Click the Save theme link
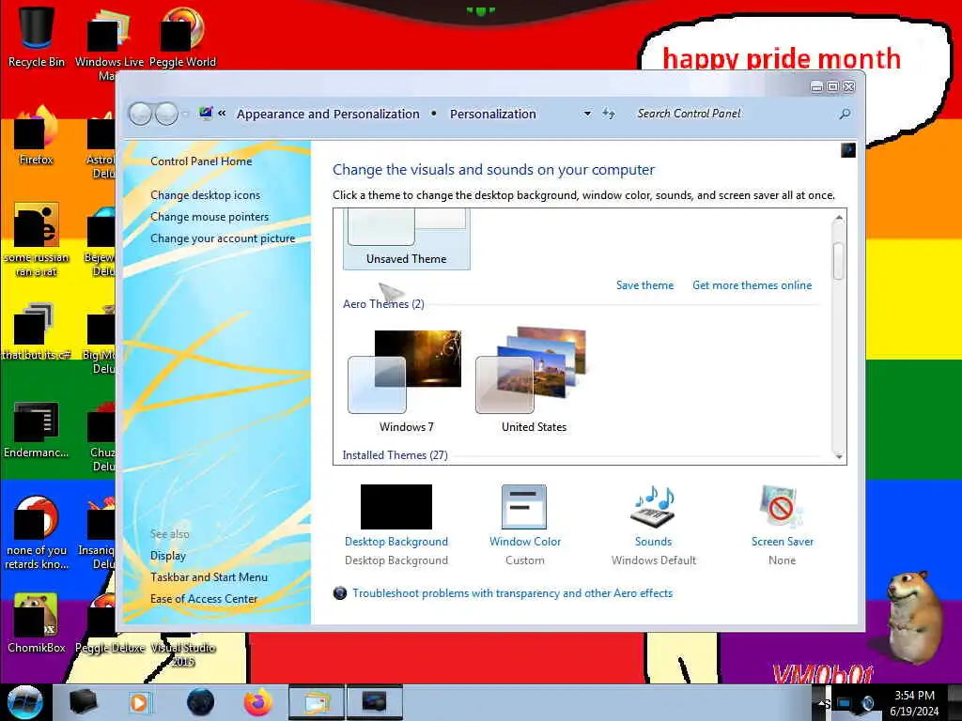 [x=644, y=285]
